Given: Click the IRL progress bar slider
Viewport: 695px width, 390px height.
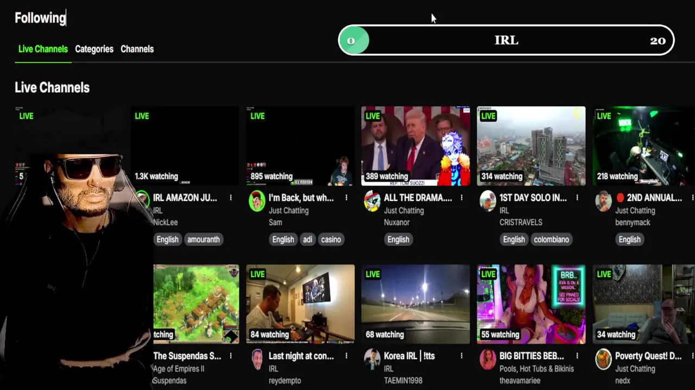Looking at the screenshot, I should (506, 40).
